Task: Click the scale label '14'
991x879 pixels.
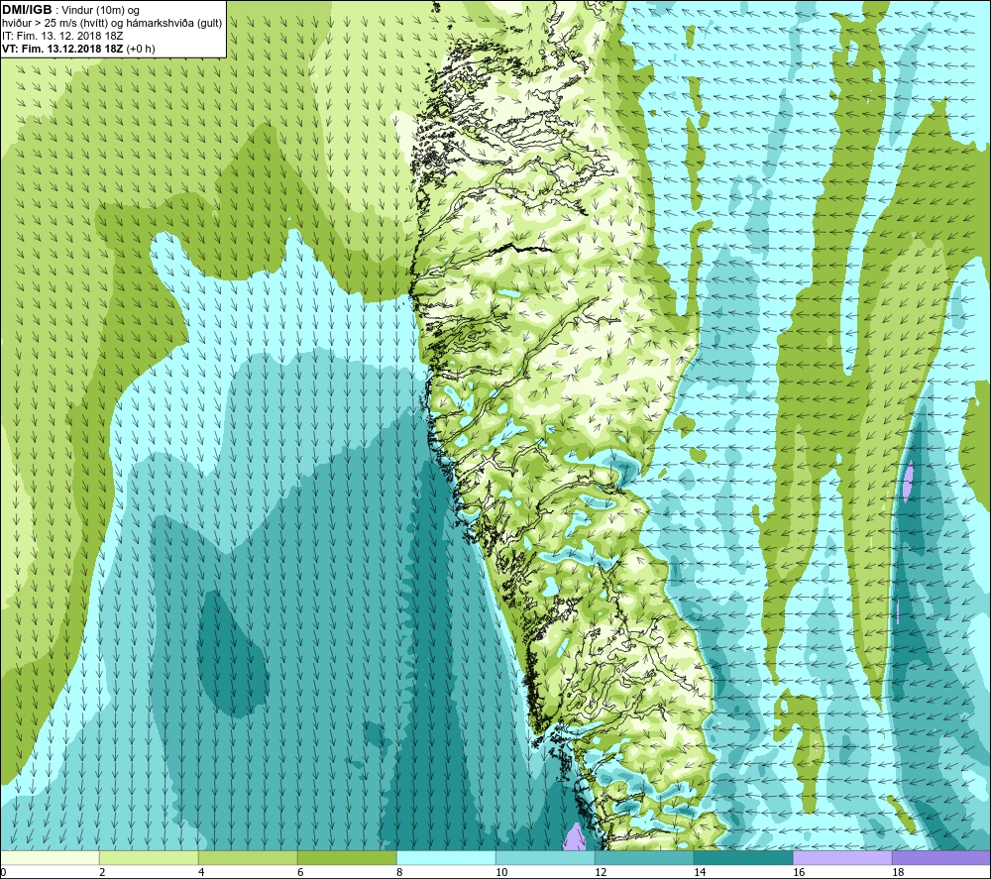Action: point(700,873)
